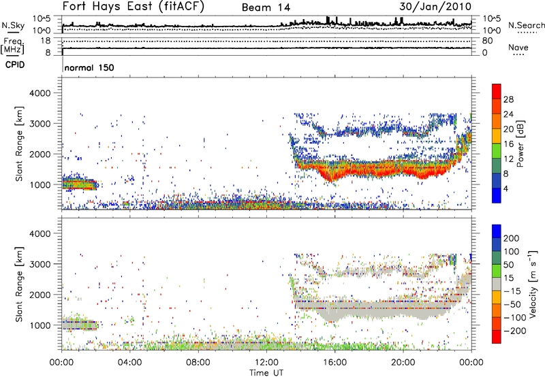The image size is (545, 377).
Task: Pick the light green 12–16 dB power colorbar segment
Action: (497, 151)
